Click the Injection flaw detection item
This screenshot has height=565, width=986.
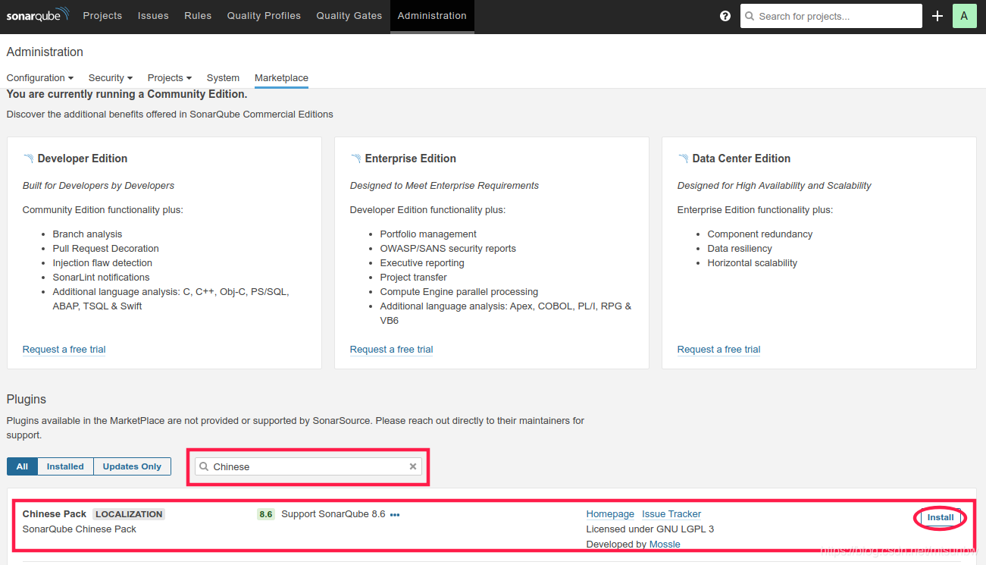click(x=102, y=263)
